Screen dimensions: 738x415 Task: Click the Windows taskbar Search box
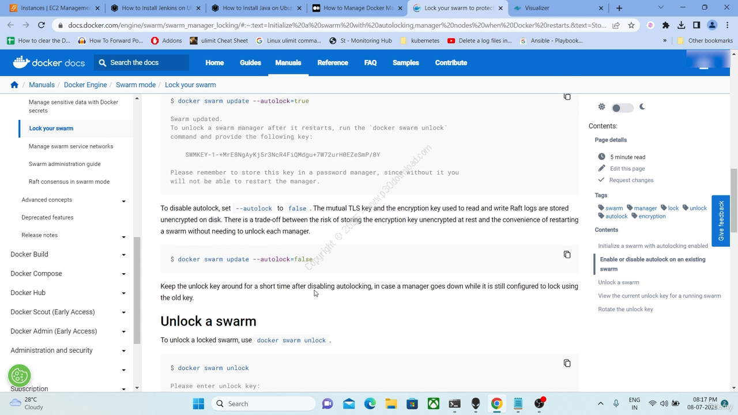[263, 403]
